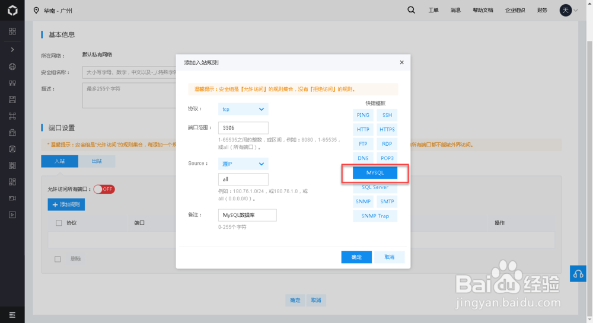Screen dimensions: 593x323
Task: Check the checkbox beside 删除
Action: coord(58,259)
